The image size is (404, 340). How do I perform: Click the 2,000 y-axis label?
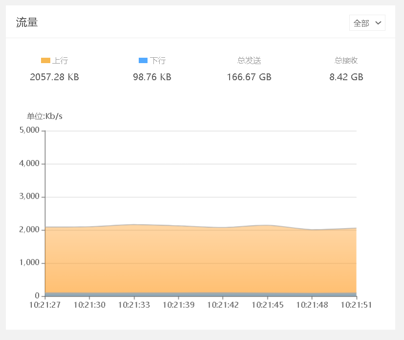[x=29, y=229]
